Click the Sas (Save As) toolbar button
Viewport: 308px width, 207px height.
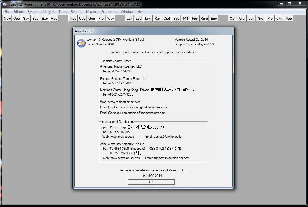pyautogui.click(x=35, y=19)
